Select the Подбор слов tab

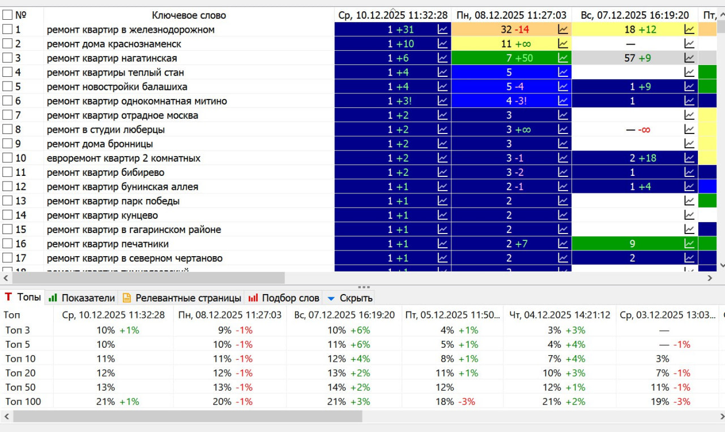pos(284,298)
